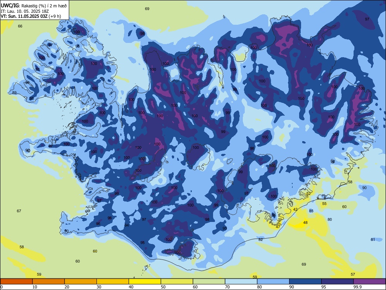Click the map value '85' off the southeast coast
This screenshot has height=290, width=386.
coord(311,211)
